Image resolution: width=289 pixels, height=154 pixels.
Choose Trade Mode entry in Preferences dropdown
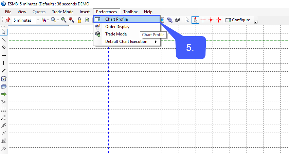click(x=127, y=34)
